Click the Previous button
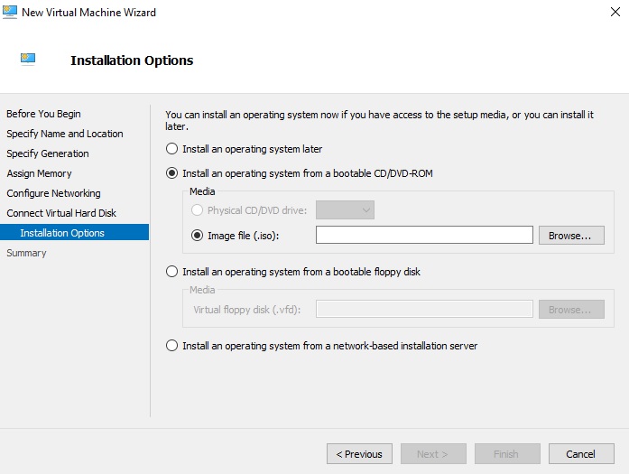Viewport: 629px width, 474px height. [x=359, y=454]
